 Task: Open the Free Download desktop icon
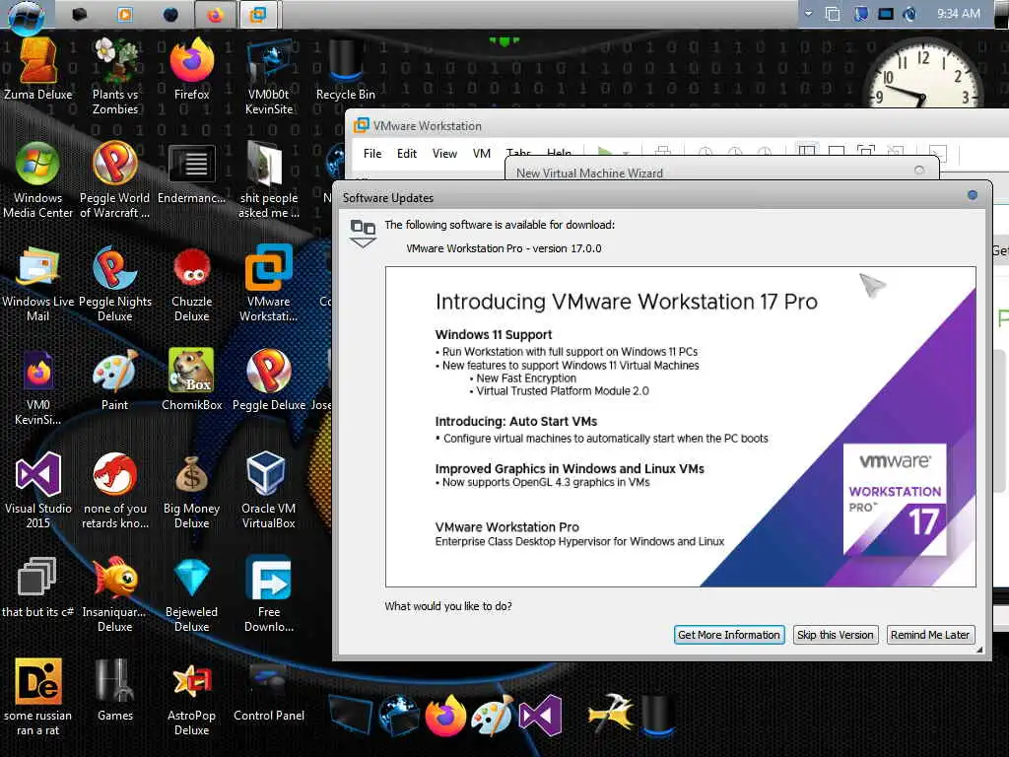269,593
